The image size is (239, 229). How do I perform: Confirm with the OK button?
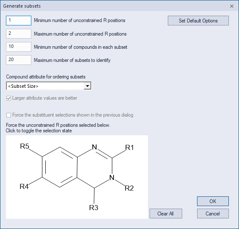(x=213, y=201)
